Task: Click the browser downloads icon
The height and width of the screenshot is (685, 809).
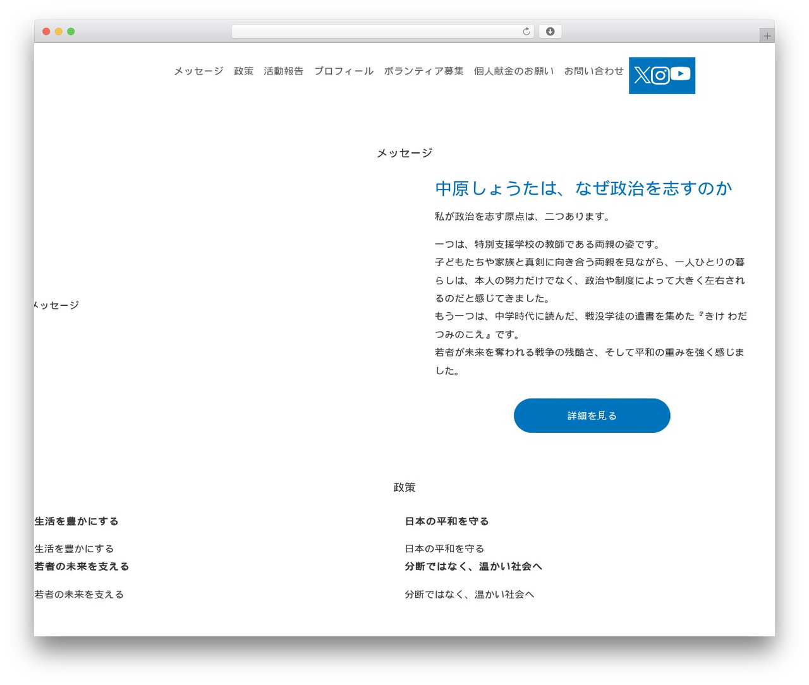Action: (550, 32)
